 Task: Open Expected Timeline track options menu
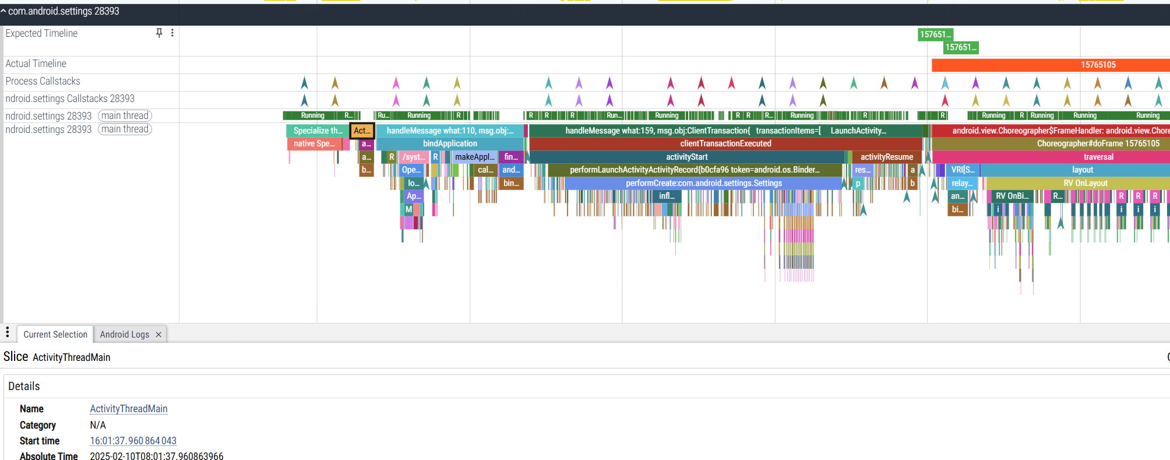point(172,33)
